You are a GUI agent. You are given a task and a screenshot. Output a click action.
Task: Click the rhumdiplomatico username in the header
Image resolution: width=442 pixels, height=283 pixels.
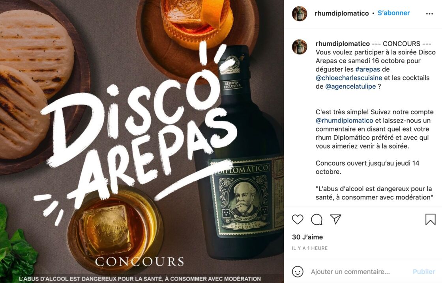(342, 13)
